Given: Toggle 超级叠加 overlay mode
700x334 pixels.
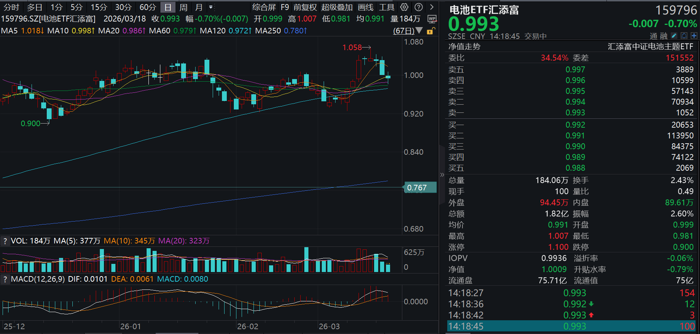Looking at the screenshot, I should click(336, 7).
